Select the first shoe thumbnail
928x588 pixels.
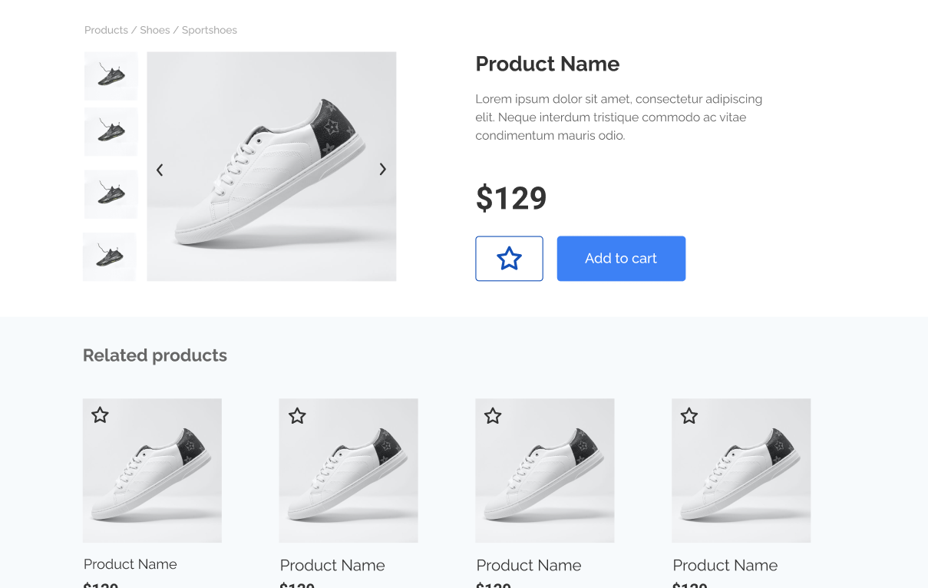click(111, 76)
